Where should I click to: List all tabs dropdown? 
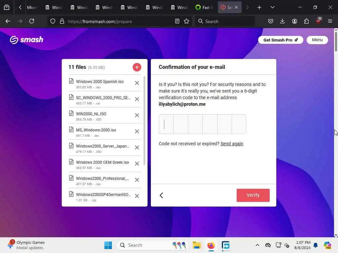(x=272, y=8)
